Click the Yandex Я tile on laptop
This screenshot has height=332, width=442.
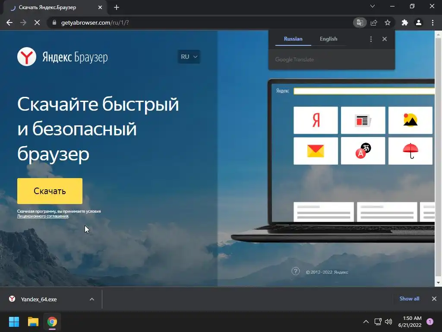pos(316,120)
